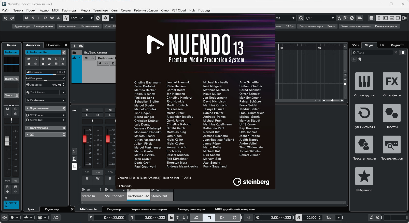Open the 1/16 quantize preset dropdown
Image resolution: width=409 pixels, height=223 pixels.
point(320,18)
